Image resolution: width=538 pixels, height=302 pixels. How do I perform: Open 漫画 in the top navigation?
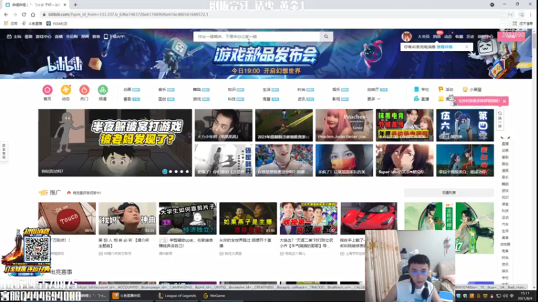click(85, 36)
